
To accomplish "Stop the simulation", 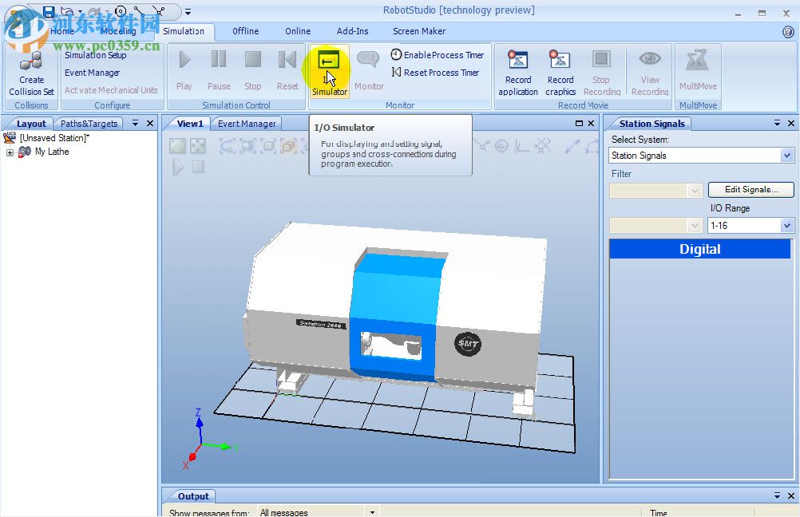I will click(251, 59).
